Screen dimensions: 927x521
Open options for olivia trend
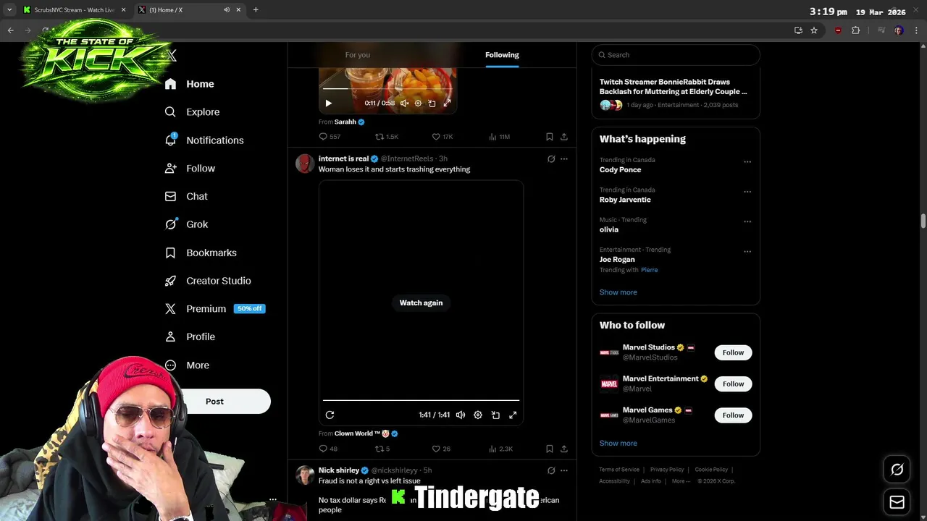747,221
